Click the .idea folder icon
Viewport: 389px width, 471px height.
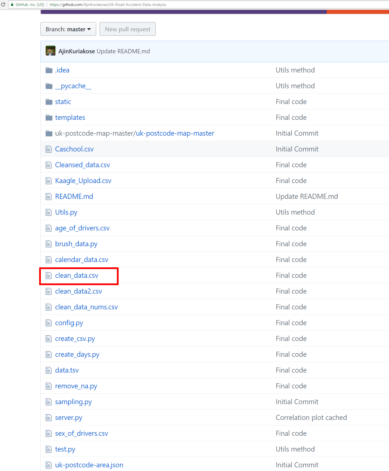49,70
